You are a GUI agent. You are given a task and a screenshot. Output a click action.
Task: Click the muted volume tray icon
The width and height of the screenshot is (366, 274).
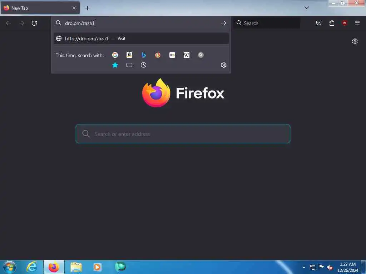coord(330,267)
